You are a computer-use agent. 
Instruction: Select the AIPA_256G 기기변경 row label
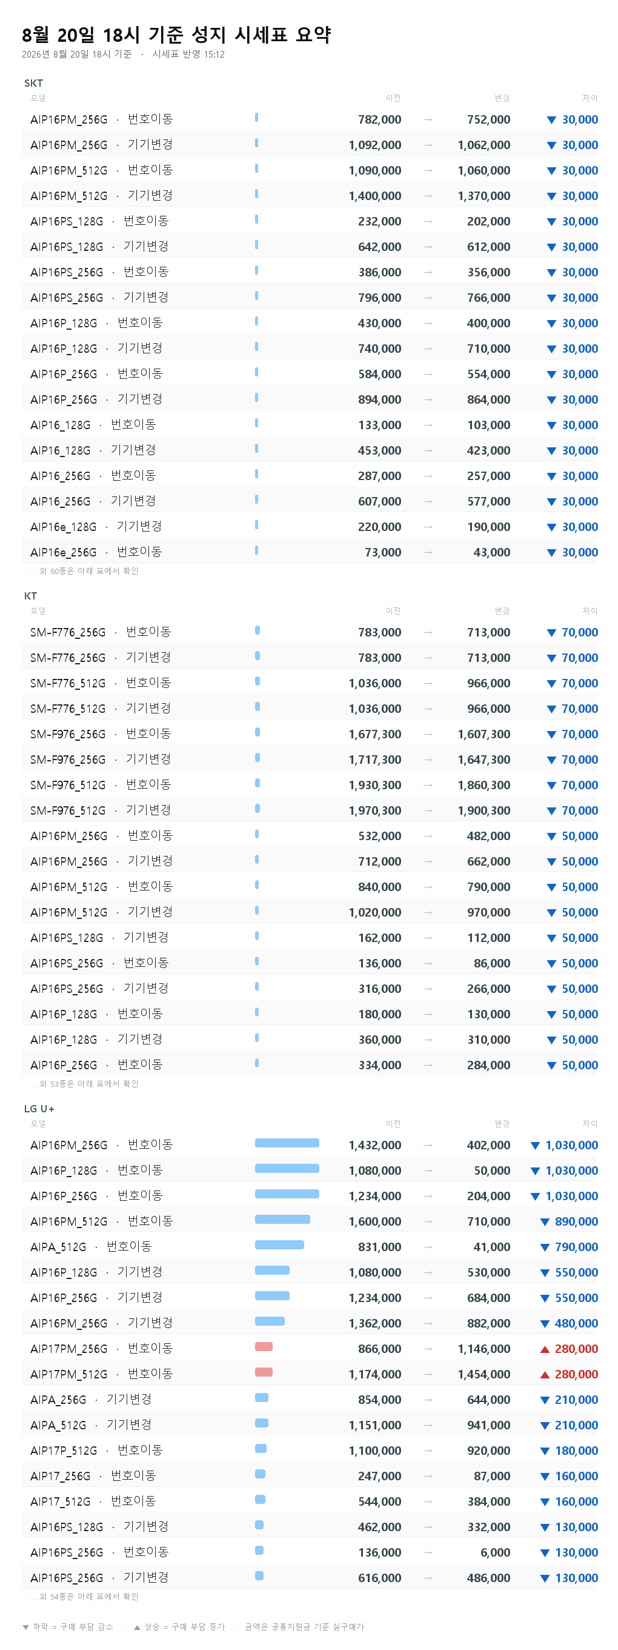click(x=91, y=1400)
